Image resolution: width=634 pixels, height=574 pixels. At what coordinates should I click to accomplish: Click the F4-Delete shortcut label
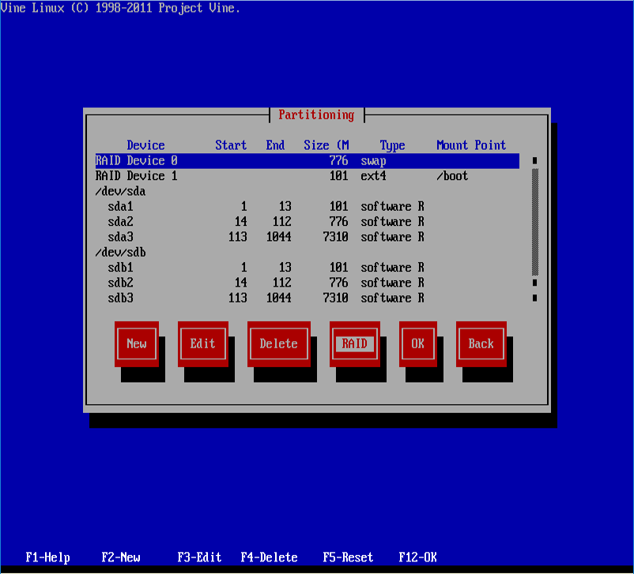click(270, 557)
